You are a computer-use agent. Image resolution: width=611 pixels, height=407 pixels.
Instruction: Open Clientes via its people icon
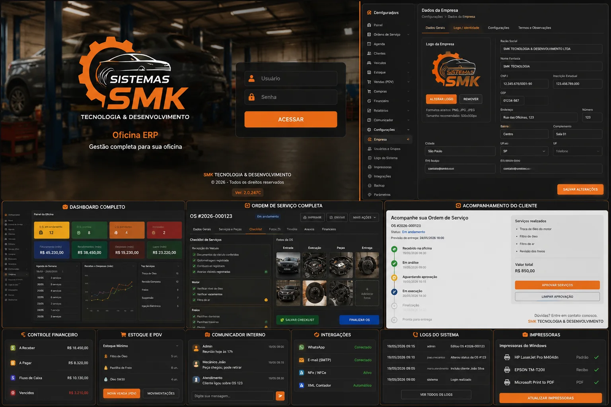point(369,54)
